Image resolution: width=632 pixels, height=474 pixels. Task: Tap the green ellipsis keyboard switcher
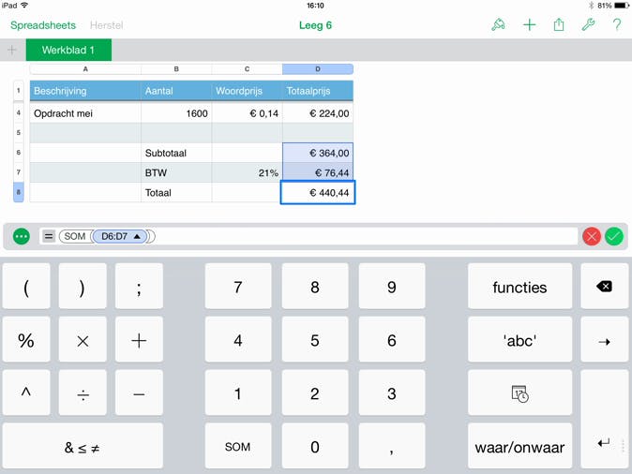tap(22, 236)
